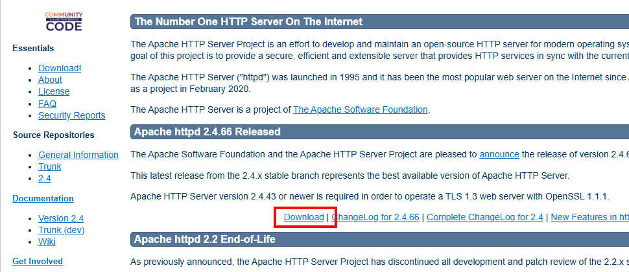Click the announce link for release
The width and height of the screenshot is (629, 272).
point(499,154)
